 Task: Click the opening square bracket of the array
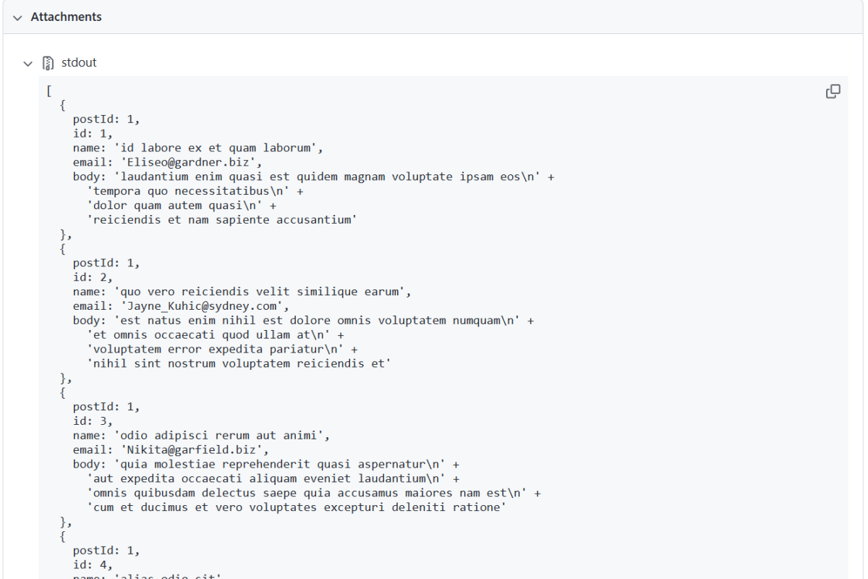click(48, 90)
